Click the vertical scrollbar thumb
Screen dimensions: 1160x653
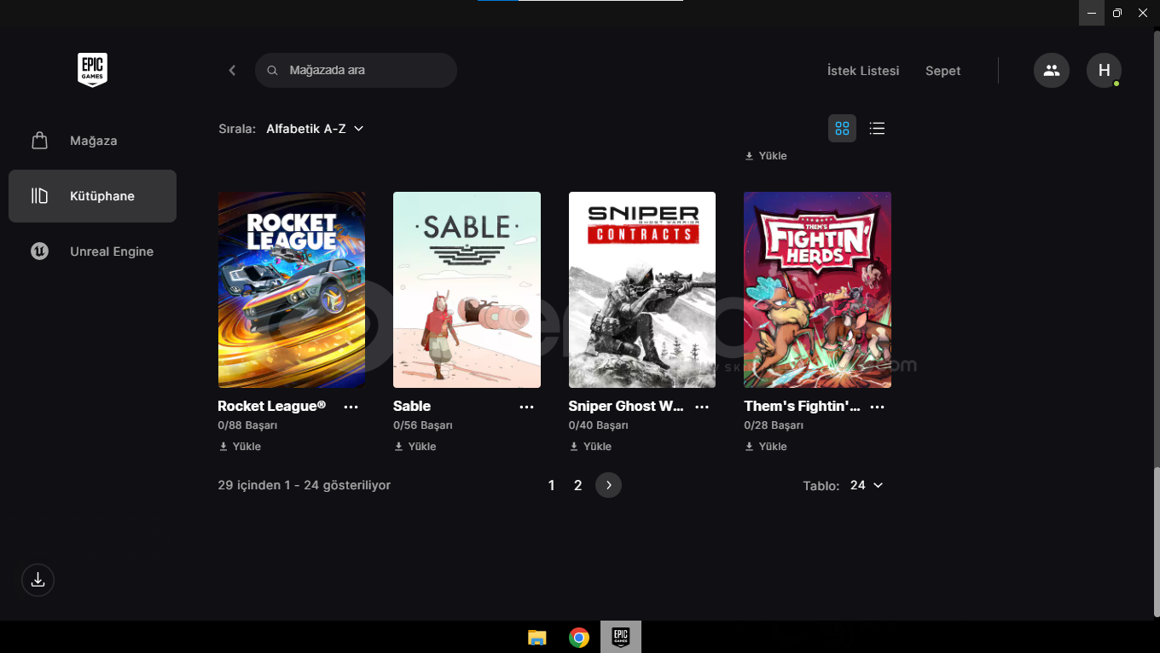point(1157,541)
